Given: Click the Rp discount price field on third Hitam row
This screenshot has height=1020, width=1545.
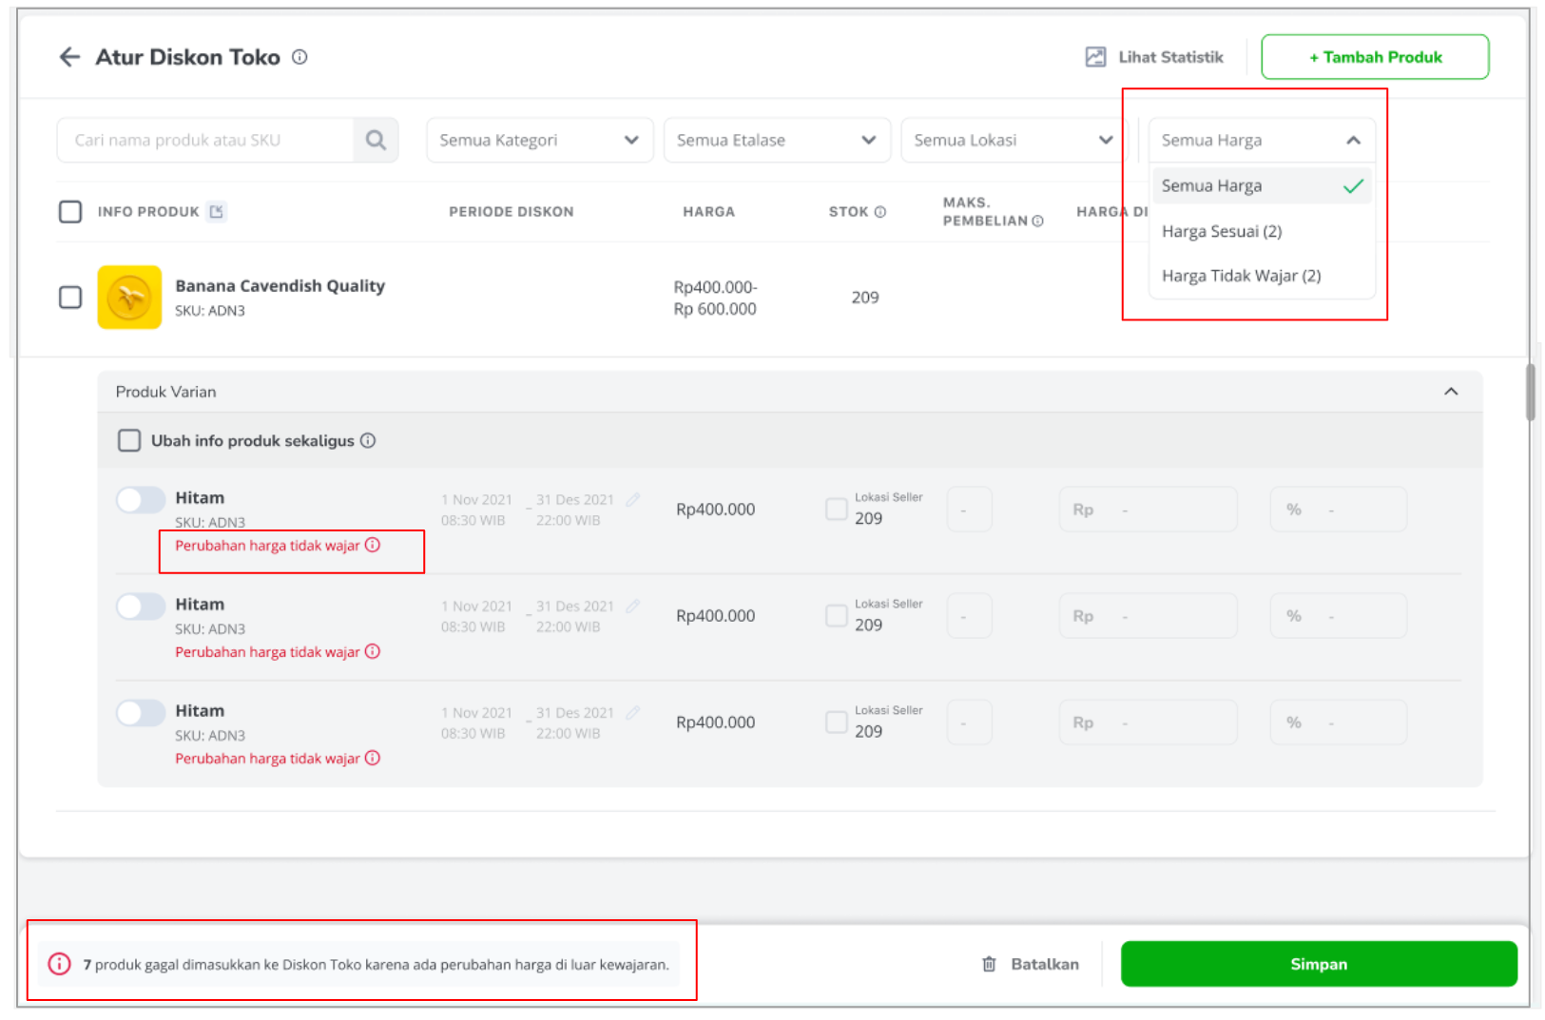Looking at the screenshot, I should pos(1149,722).
